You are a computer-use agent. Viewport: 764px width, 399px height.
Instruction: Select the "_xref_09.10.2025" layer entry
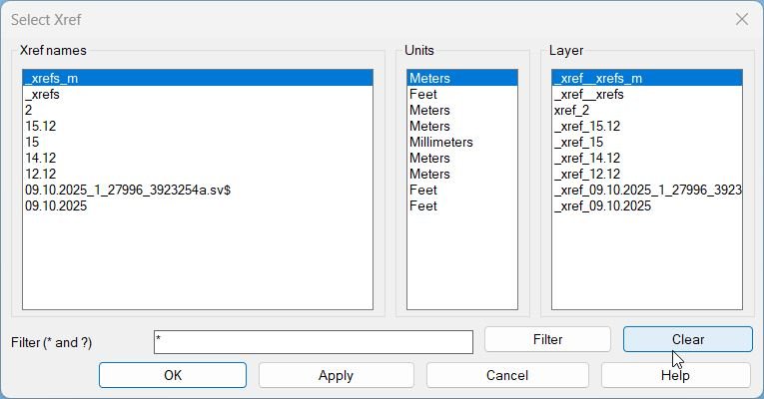602,205
